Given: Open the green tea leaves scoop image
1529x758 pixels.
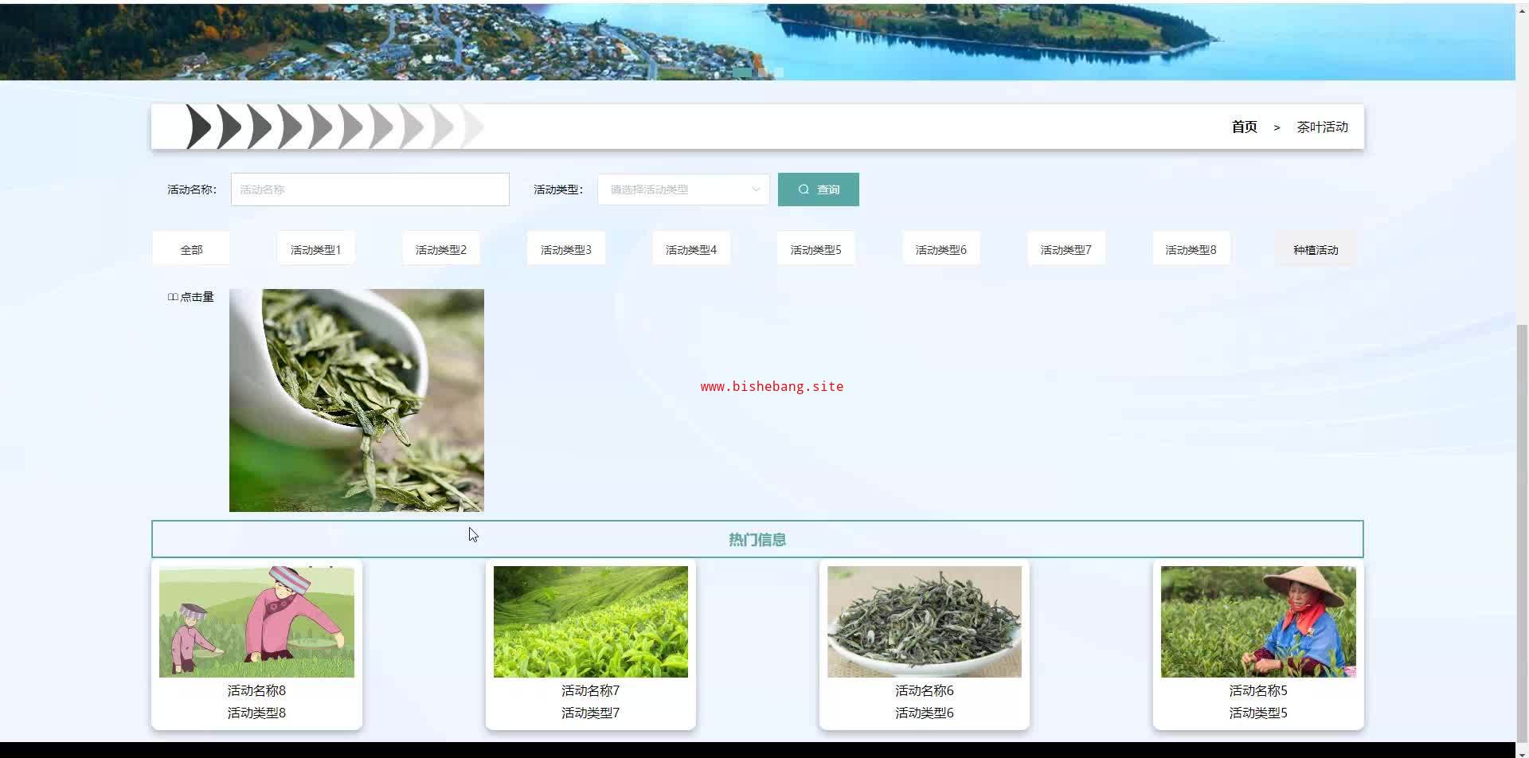Looking at the screenshot, I should pyautogui.click(x=357, y=400).
